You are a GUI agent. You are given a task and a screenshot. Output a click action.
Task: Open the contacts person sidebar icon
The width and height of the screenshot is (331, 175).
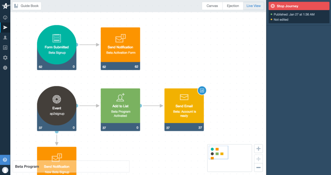click(x=5, y=37)
